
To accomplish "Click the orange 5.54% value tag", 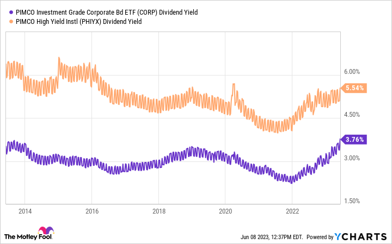I will tap(354, 87).
